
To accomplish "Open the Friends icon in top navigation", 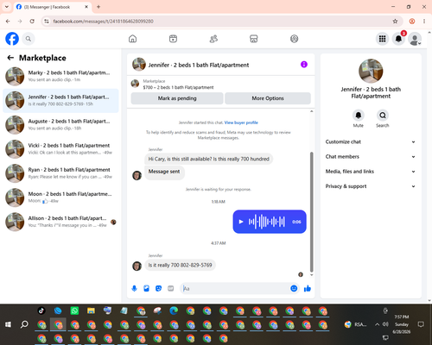I will (213, 39).
